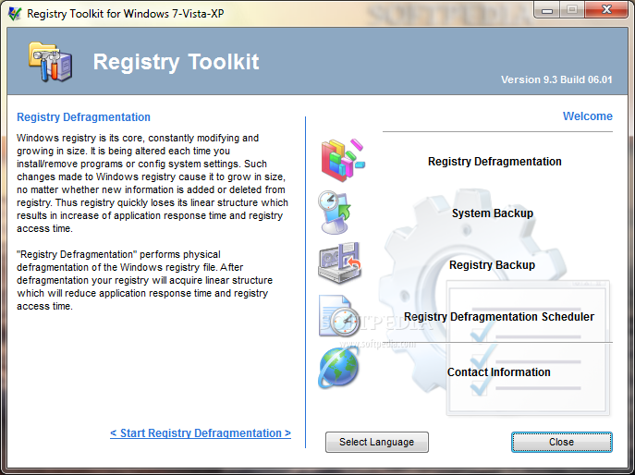Open System Backup menu item
635x475 pixels.
pyautogui.click(x=493, y=213)
